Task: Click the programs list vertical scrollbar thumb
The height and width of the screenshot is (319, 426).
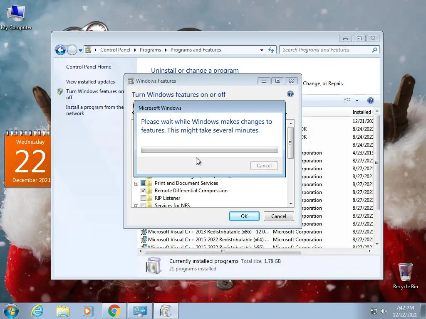Action: point(377,162)
